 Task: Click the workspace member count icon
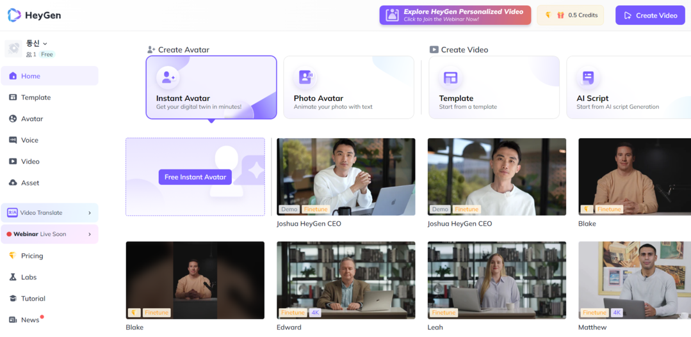[29, 54]
